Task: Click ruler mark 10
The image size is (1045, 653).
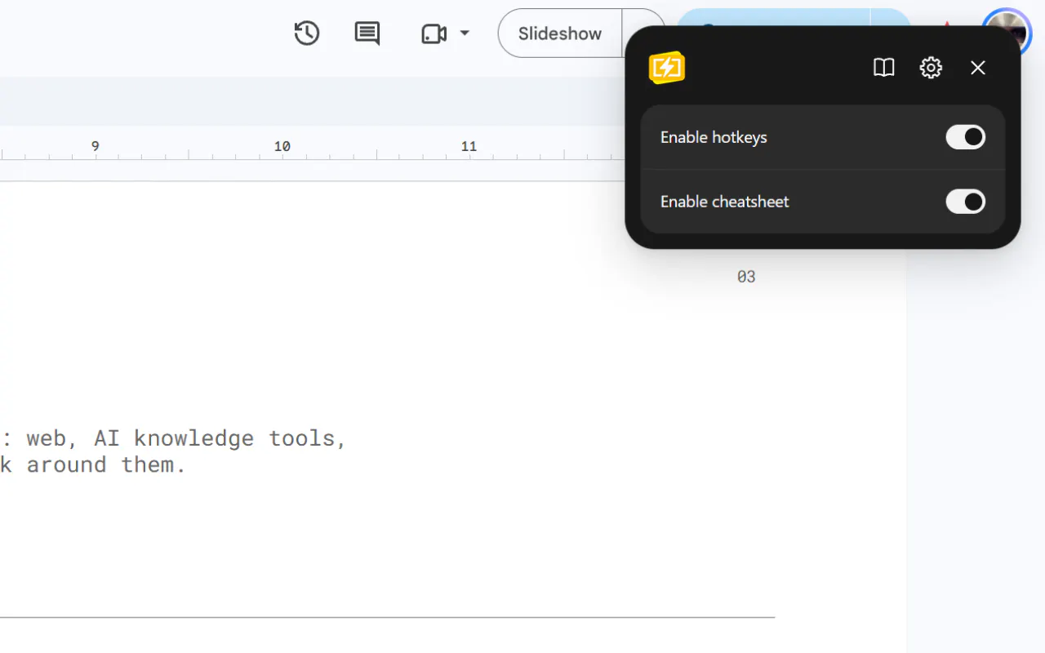Action: 282,146
